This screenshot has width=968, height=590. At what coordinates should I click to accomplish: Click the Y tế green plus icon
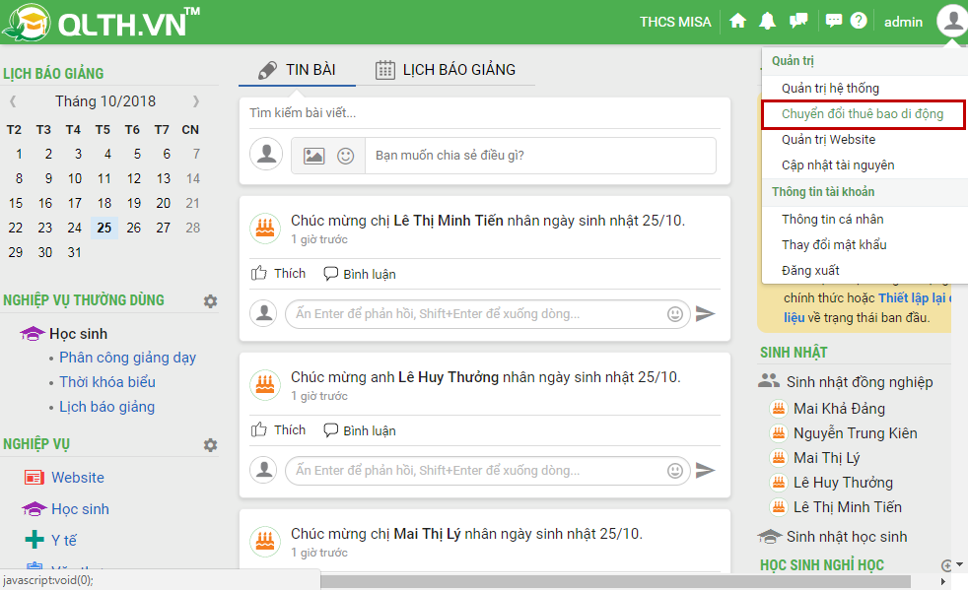point(35,540)
